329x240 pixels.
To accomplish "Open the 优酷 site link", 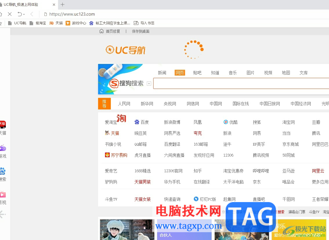I will pos(231,122).
